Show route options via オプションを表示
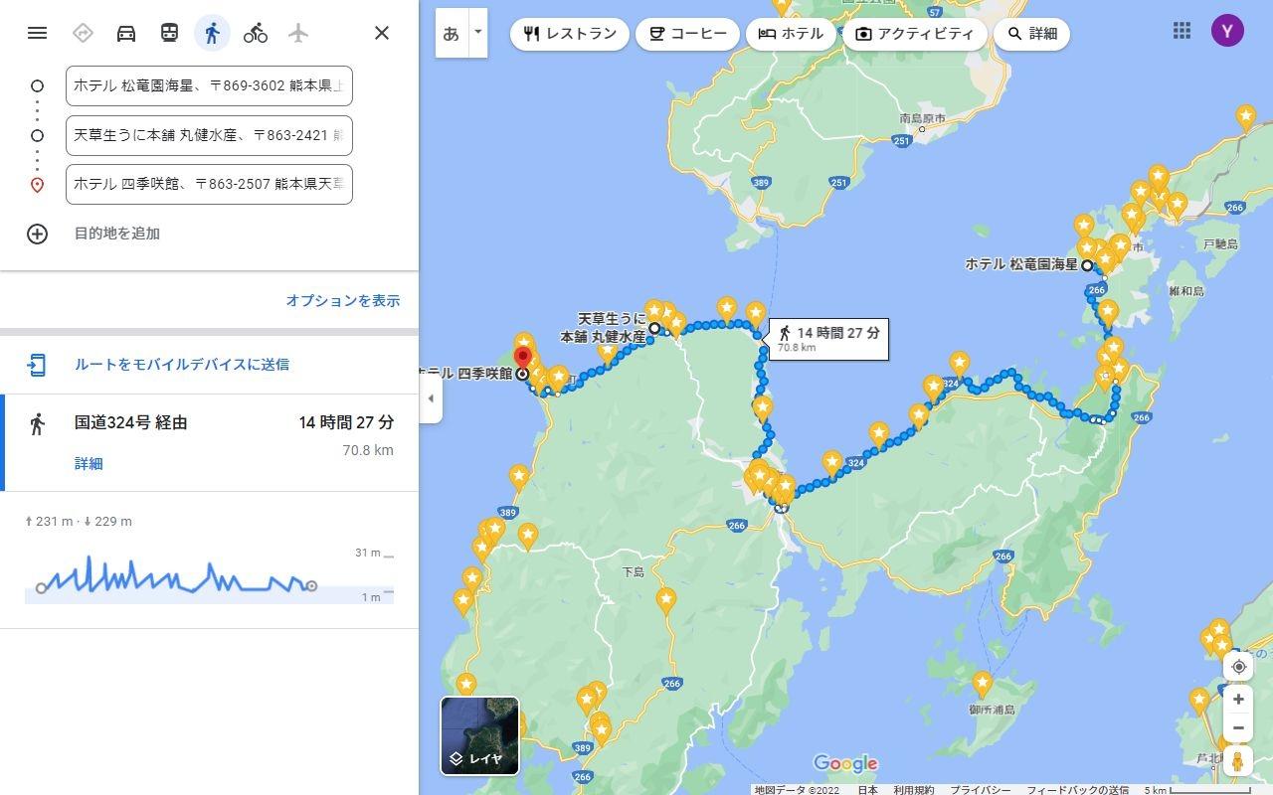1273x795 pixels. click(343, 300)
